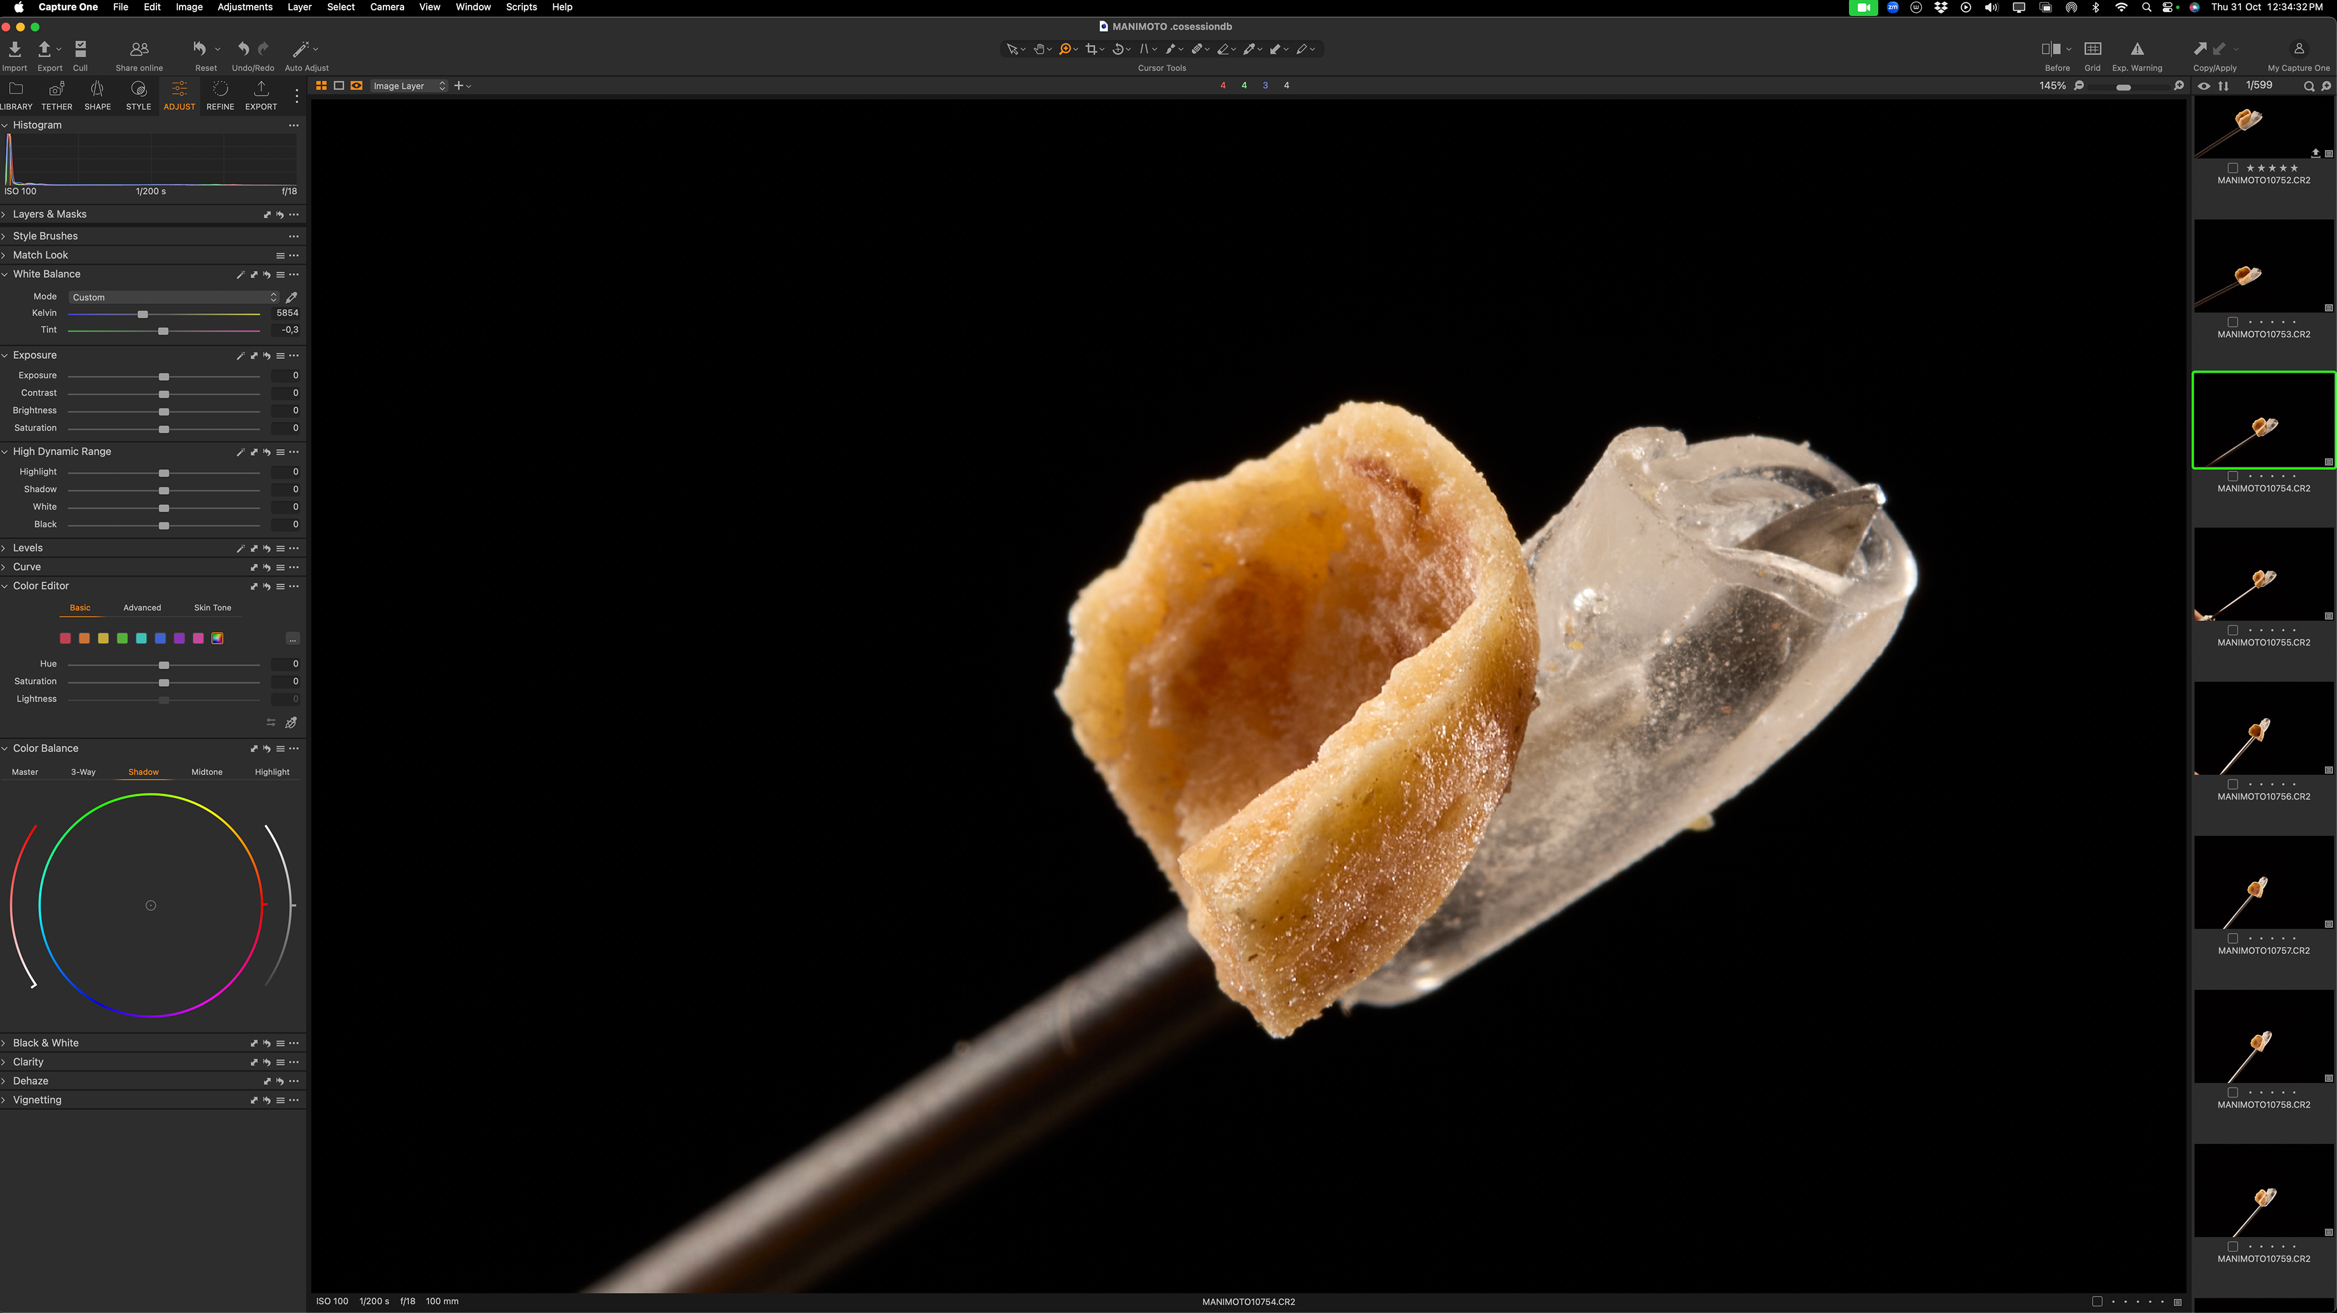Screen dimensions: 2337x1313
Task: Switch to the REFINE tool tab
Action: [220, 95]
